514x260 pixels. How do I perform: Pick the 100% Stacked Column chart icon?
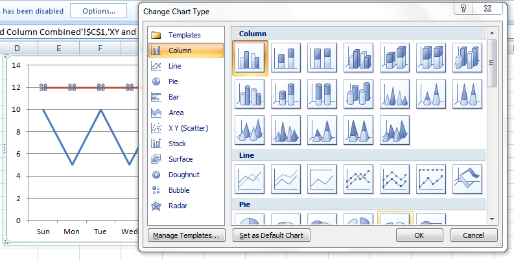(x=322, y=58)
